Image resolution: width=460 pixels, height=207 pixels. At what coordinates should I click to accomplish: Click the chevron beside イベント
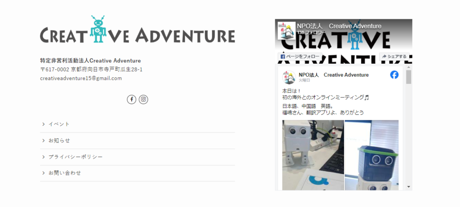44,124
